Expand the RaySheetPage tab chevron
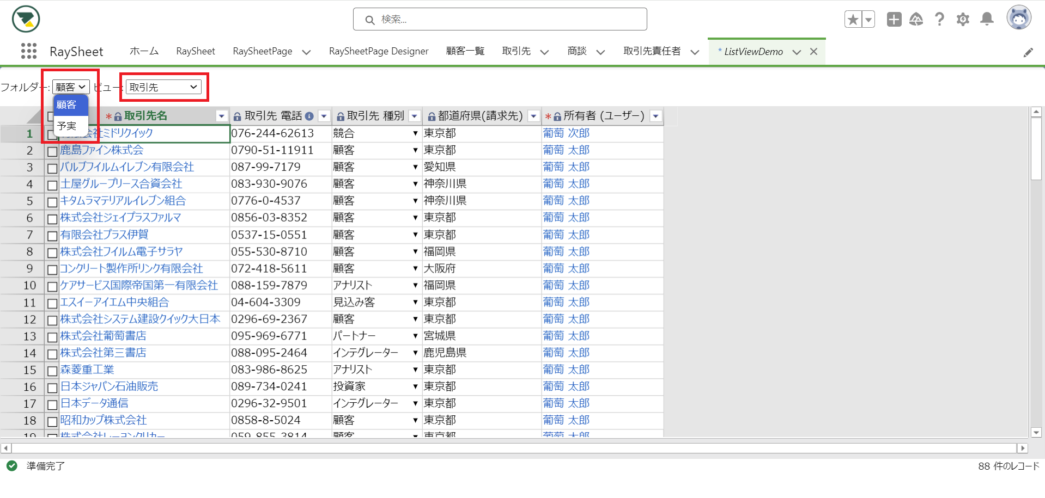Viewport: 1045px width, 498px height. (306, 52)
